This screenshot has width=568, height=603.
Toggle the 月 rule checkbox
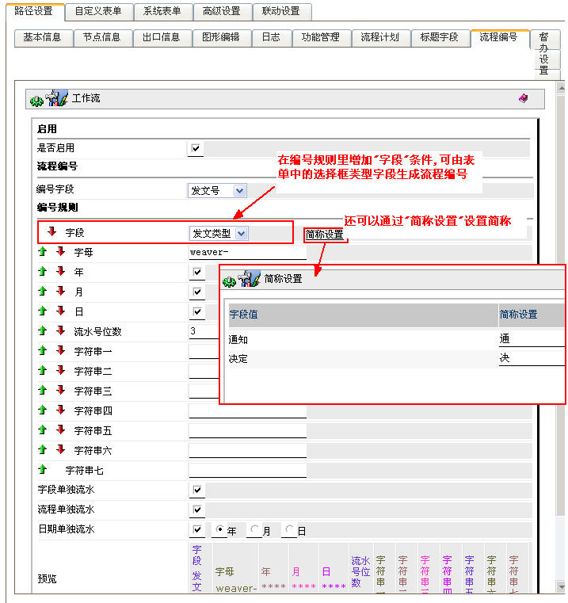[x=197, y=292]
